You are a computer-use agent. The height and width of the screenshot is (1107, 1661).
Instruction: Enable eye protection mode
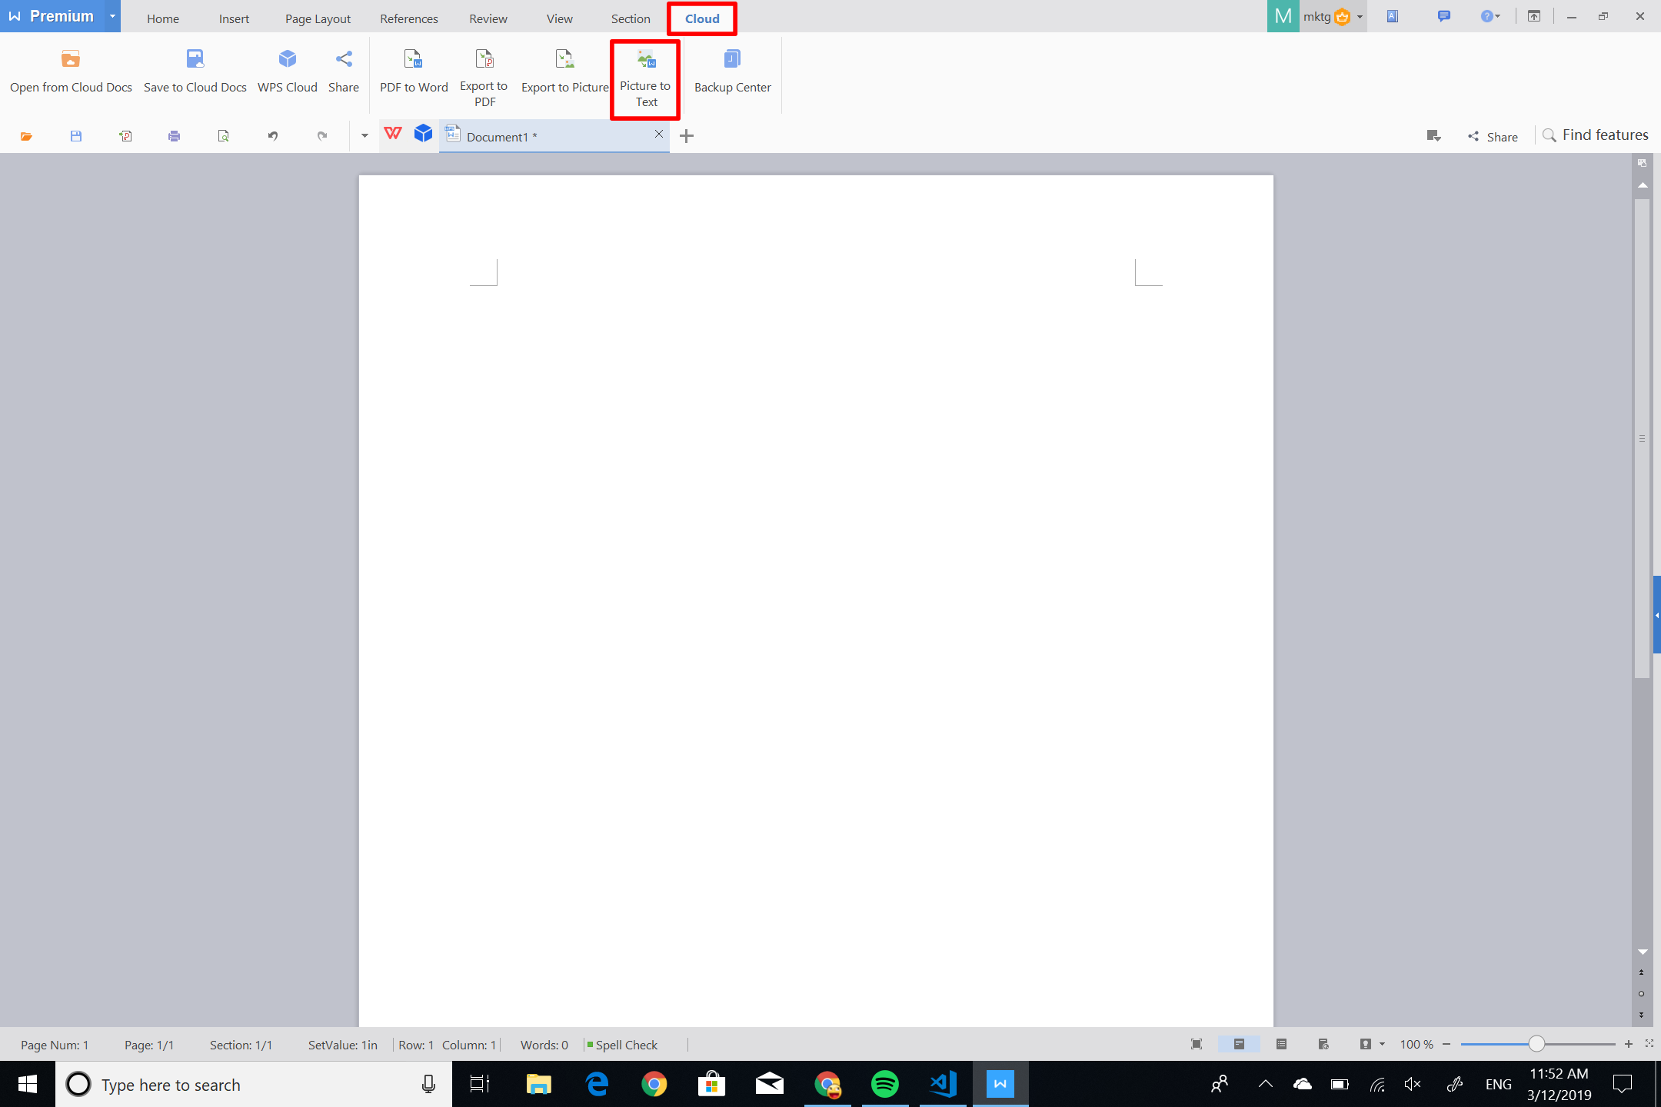tap(1366, 1044)
